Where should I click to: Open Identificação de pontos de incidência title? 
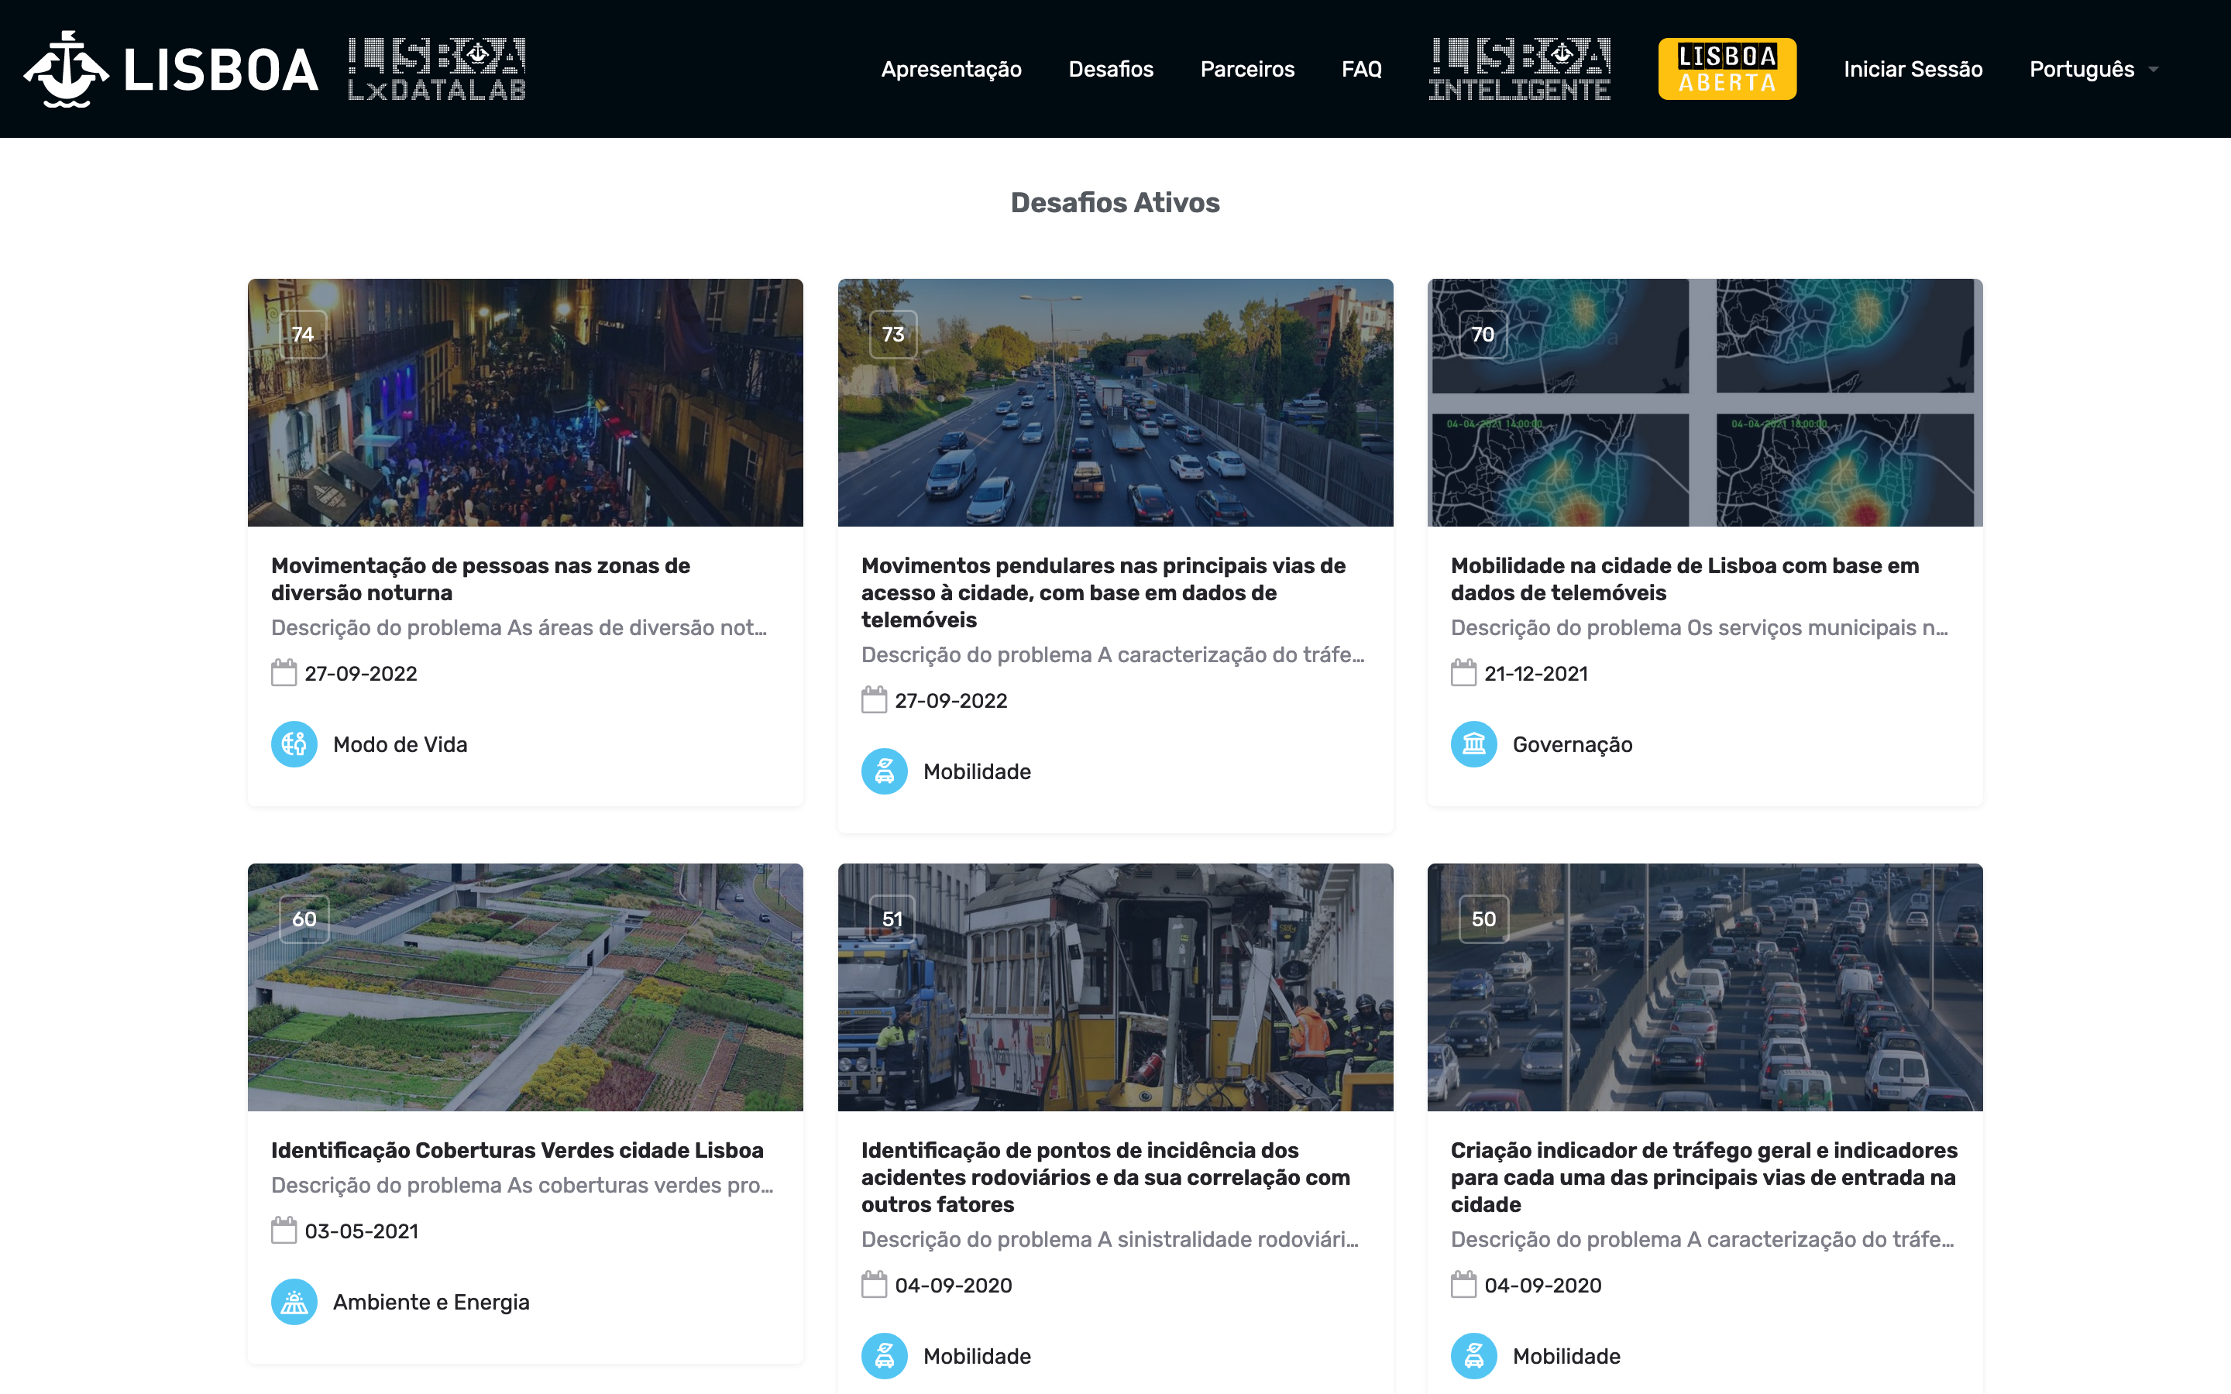tap(1105, 1176)
